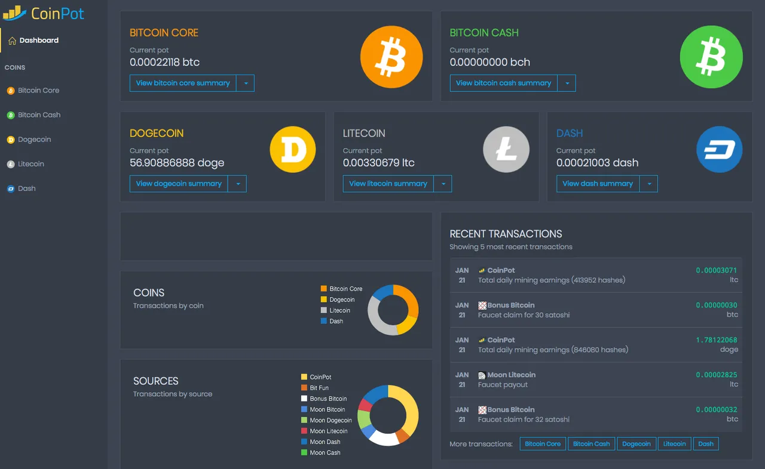This screenshot has width=765, height=469.
Task: Click the Moon Bitcoin label in the Sources legend
Action: tap(328, 410)
